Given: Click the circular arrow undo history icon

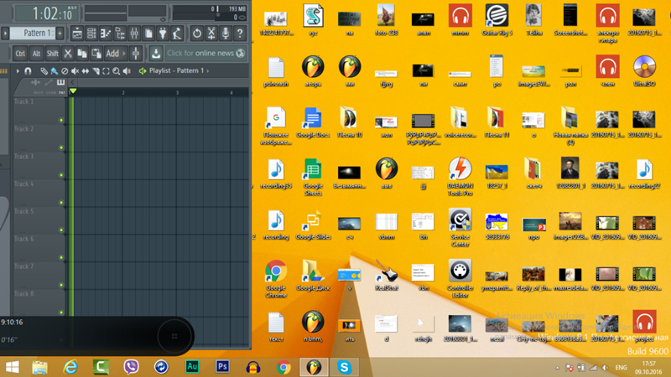Looking at the screenshot, I should click(x=197, y=34).
